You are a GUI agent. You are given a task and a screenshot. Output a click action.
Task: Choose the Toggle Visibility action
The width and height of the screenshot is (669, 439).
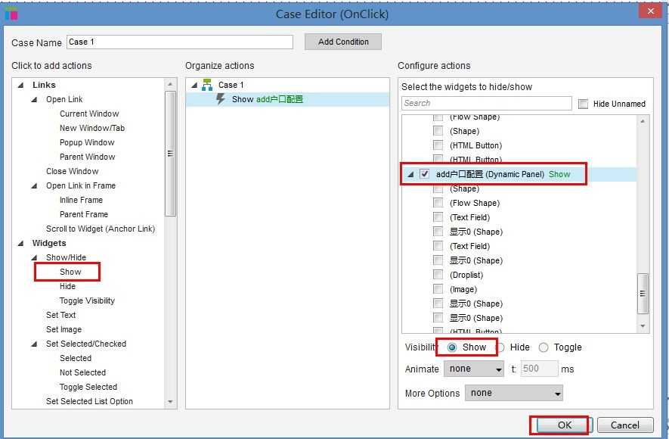pos(87,300)
